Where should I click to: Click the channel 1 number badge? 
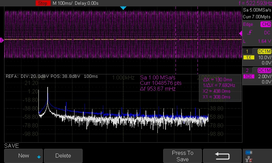(x=247, y=51)
